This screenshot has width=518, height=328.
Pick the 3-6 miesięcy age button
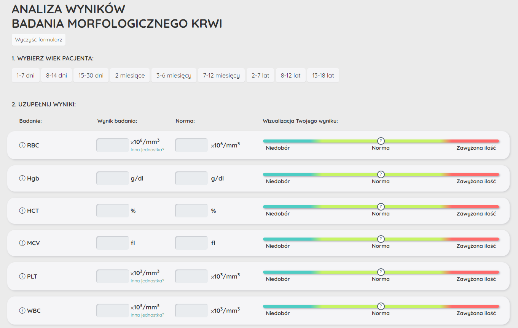point(174,75)
